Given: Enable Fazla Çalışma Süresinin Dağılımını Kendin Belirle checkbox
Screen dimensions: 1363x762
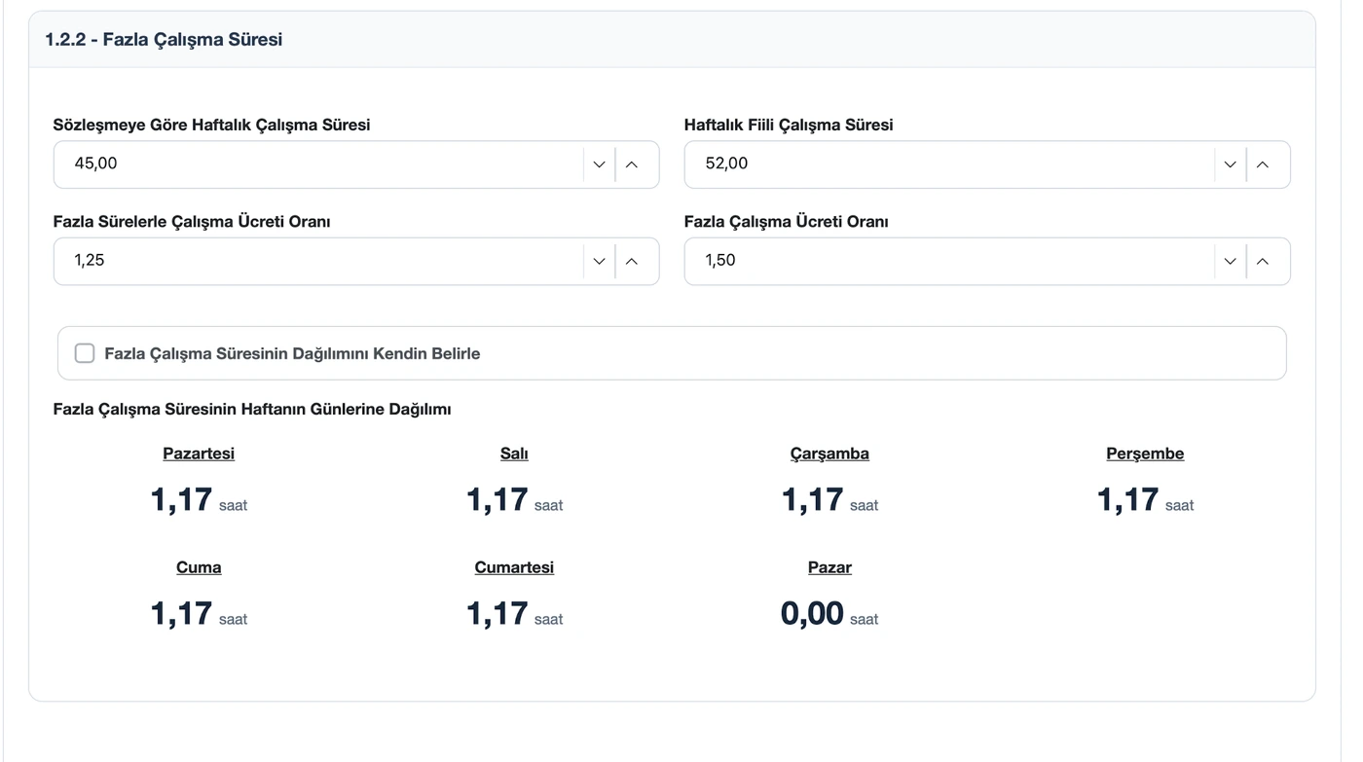Looking at the screenshot, I should pos(85,353).
